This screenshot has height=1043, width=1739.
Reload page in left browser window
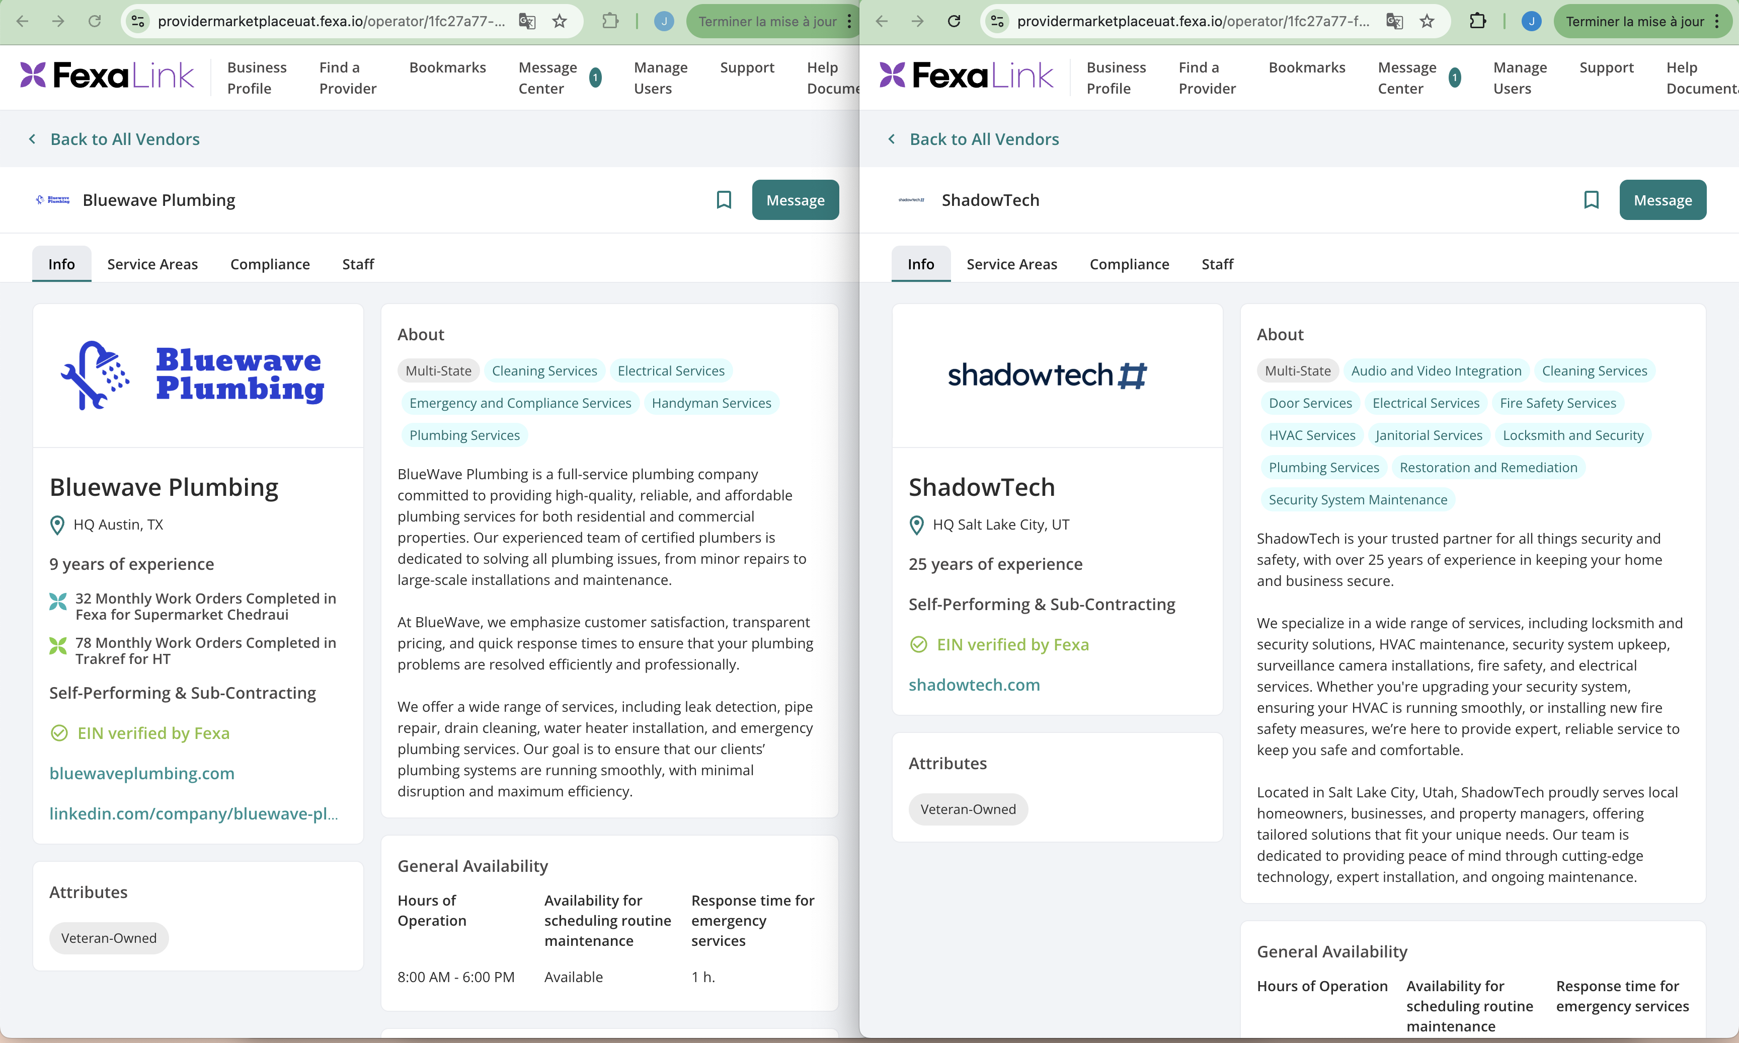coord(94,21)
